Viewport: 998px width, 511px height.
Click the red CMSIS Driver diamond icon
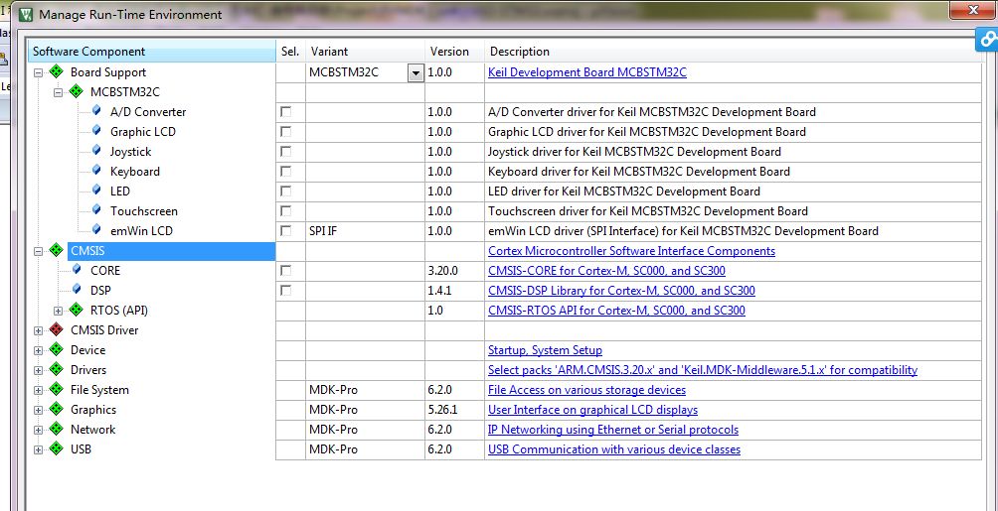coord(56,329)
